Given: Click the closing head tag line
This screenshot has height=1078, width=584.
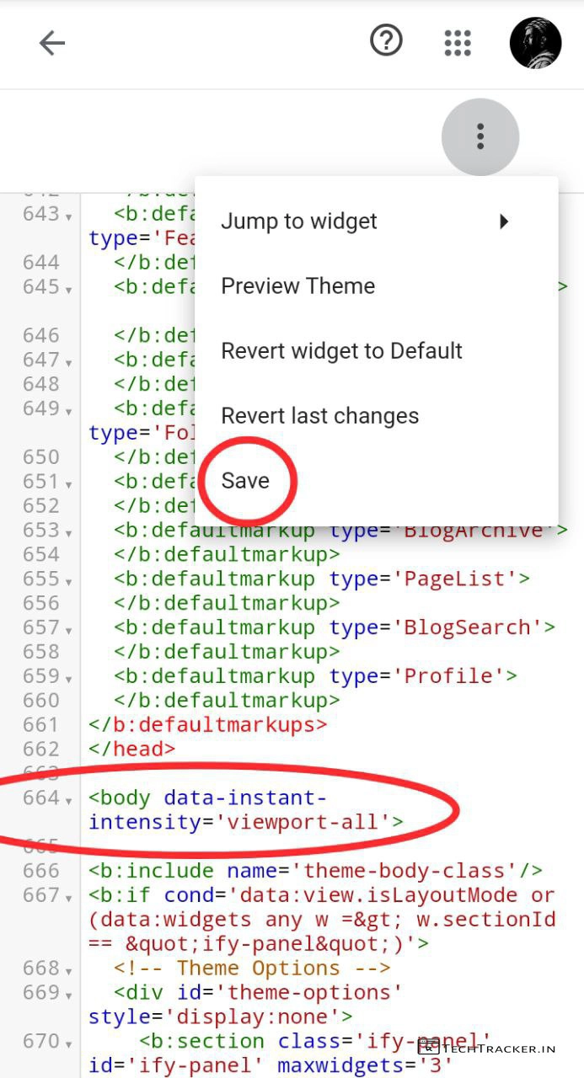Looking at the screenshot, I should tap(132, 749).
